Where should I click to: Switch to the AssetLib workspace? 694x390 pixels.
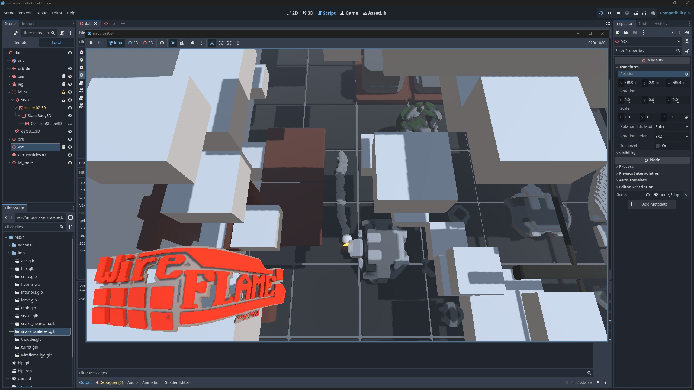click(375, 13)
